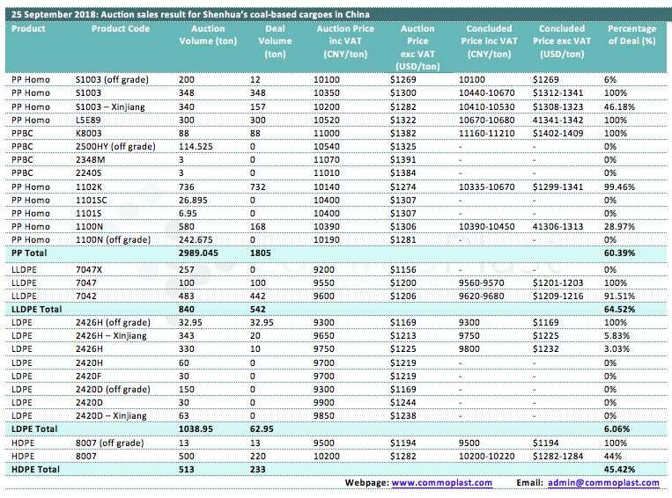Select the K8003 product code cell
Image resolution: width=672 pixels, height=498 pixels.
88,133
